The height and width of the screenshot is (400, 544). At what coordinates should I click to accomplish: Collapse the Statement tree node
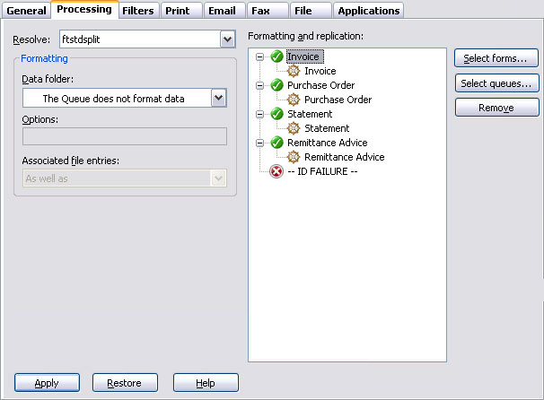coord(260,114)
